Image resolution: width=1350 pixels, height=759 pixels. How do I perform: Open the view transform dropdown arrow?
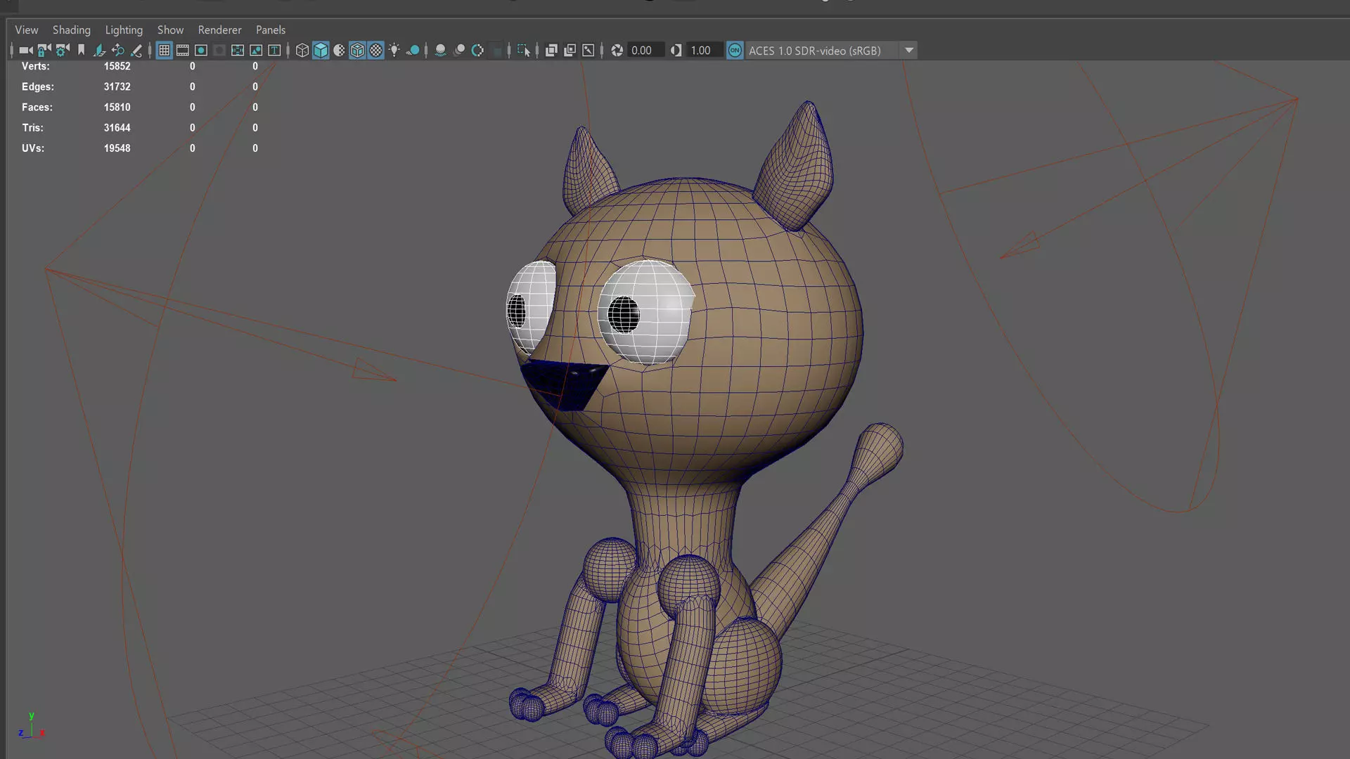[908, 51]
